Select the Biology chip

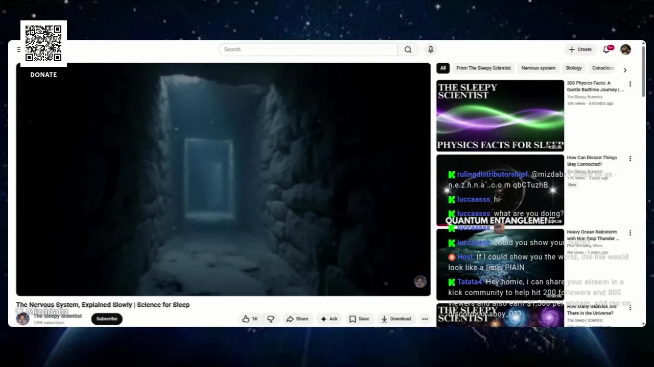click(574, 68)
